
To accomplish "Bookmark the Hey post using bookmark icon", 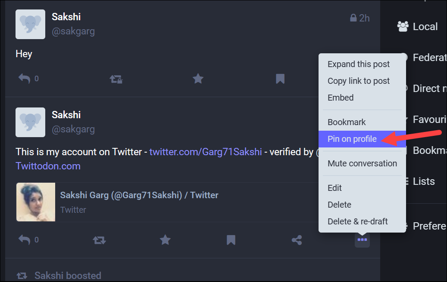I will [280, 79].
